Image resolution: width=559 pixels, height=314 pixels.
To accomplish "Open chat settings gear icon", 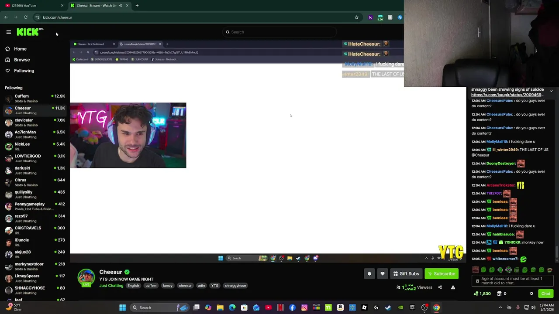I will (x=531, y=294).
